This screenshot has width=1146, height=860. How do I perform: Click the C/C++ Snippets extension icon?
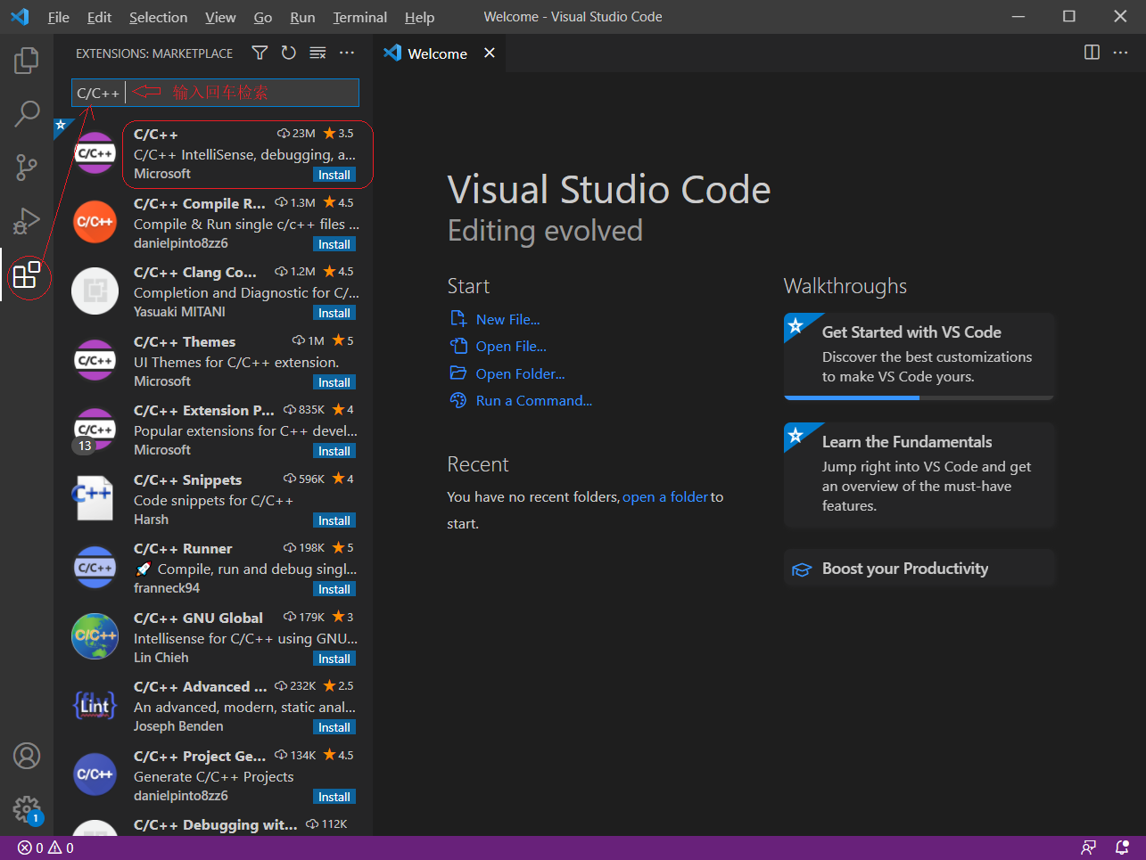[x=95, y=498]
